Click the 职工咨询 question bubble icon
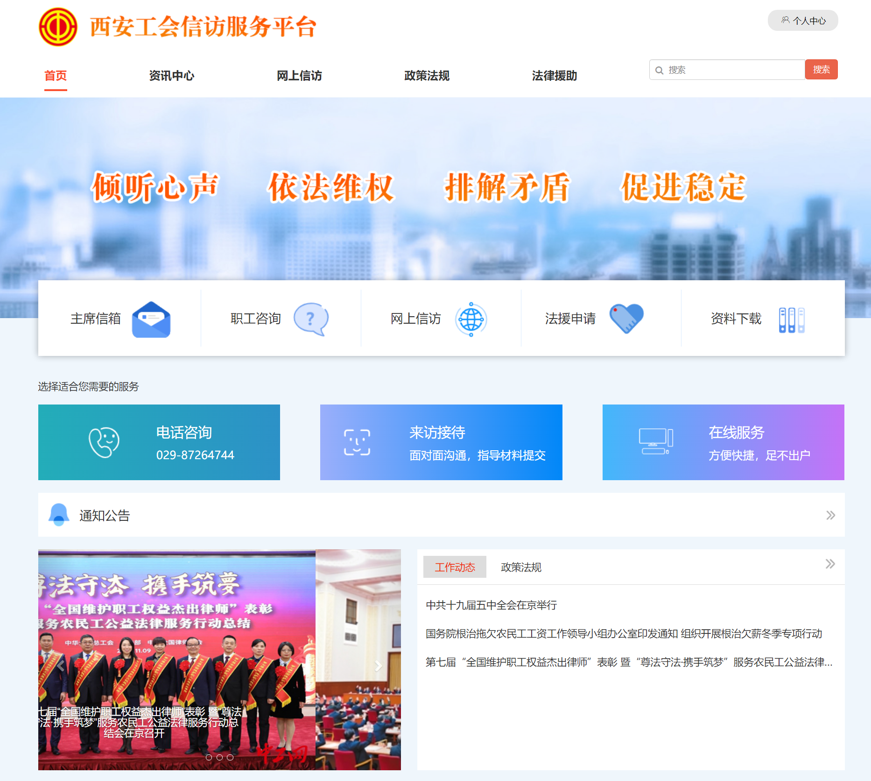This screenshot has width=871, height=781. [x=310, y=319]
